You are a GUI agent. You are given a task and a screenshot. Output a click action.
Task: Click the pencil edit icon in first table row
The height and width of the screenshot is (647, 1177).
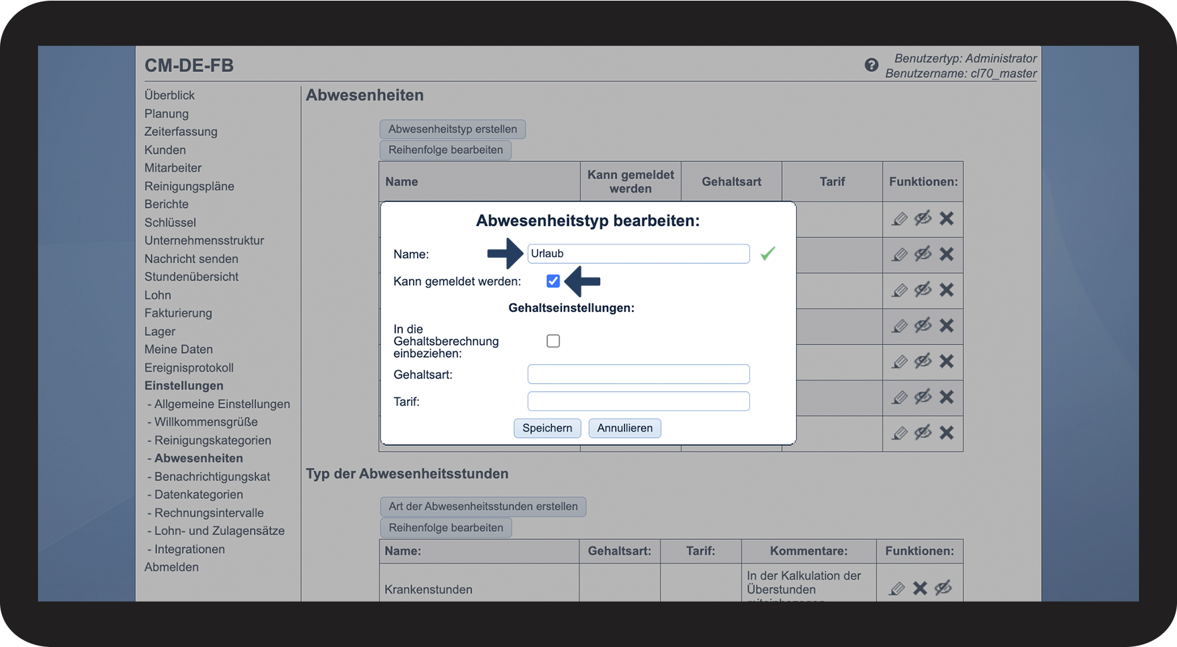(x=900, y=219)
